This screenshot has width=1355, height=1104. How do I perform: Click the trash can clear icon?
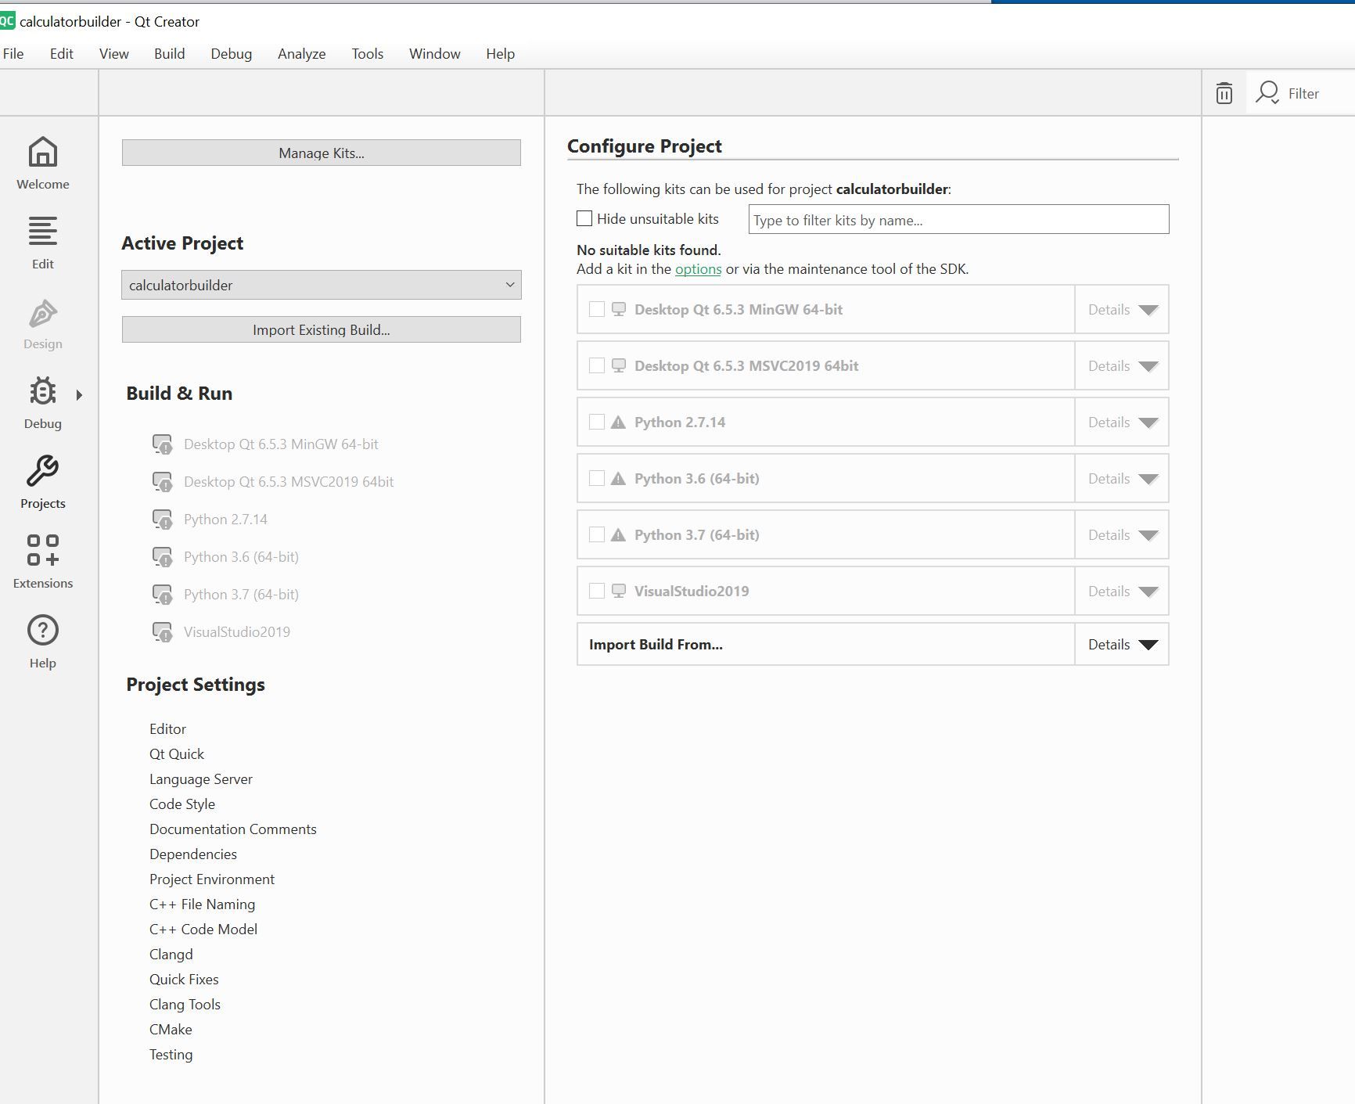1224,94
